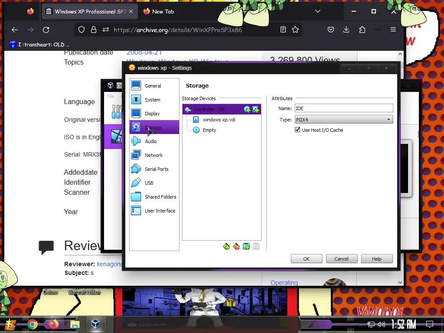This screenshot has height=333, width=444.
Task: Click the add storage attachment icon
Action: pyautogui.click(x=246, y=247)
